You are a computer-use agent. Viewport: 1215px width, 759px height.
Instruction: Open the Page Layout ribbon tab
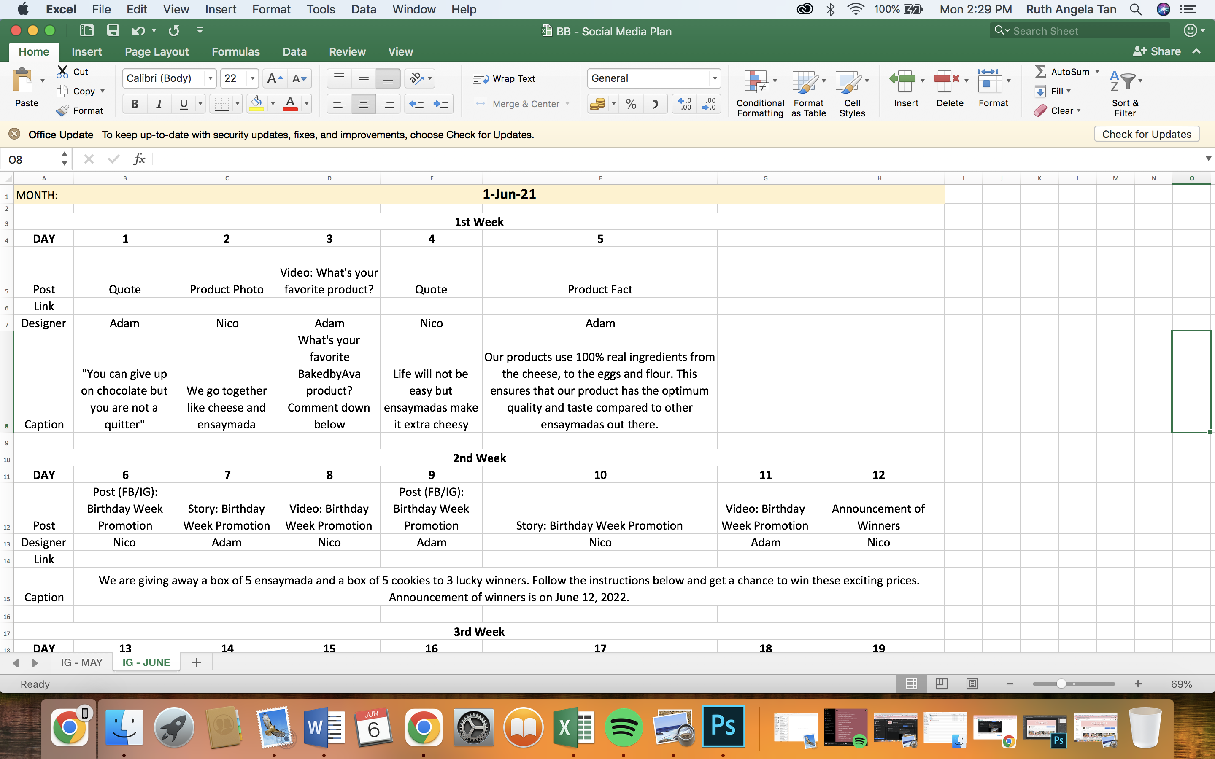(157, 52)
